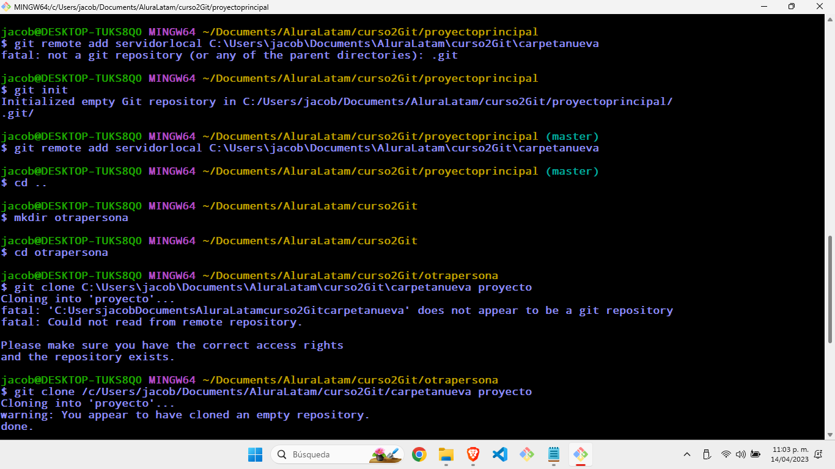Launch Brave browser from the taskbar
Viewport: 835px width, 469px height.
[473, 454]
